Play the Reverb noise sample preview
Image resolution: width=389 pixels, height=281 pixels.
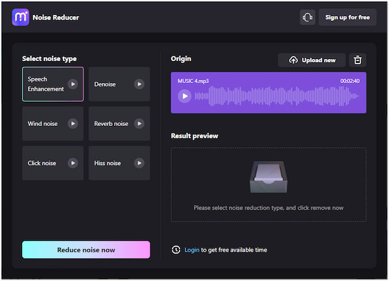139,123
